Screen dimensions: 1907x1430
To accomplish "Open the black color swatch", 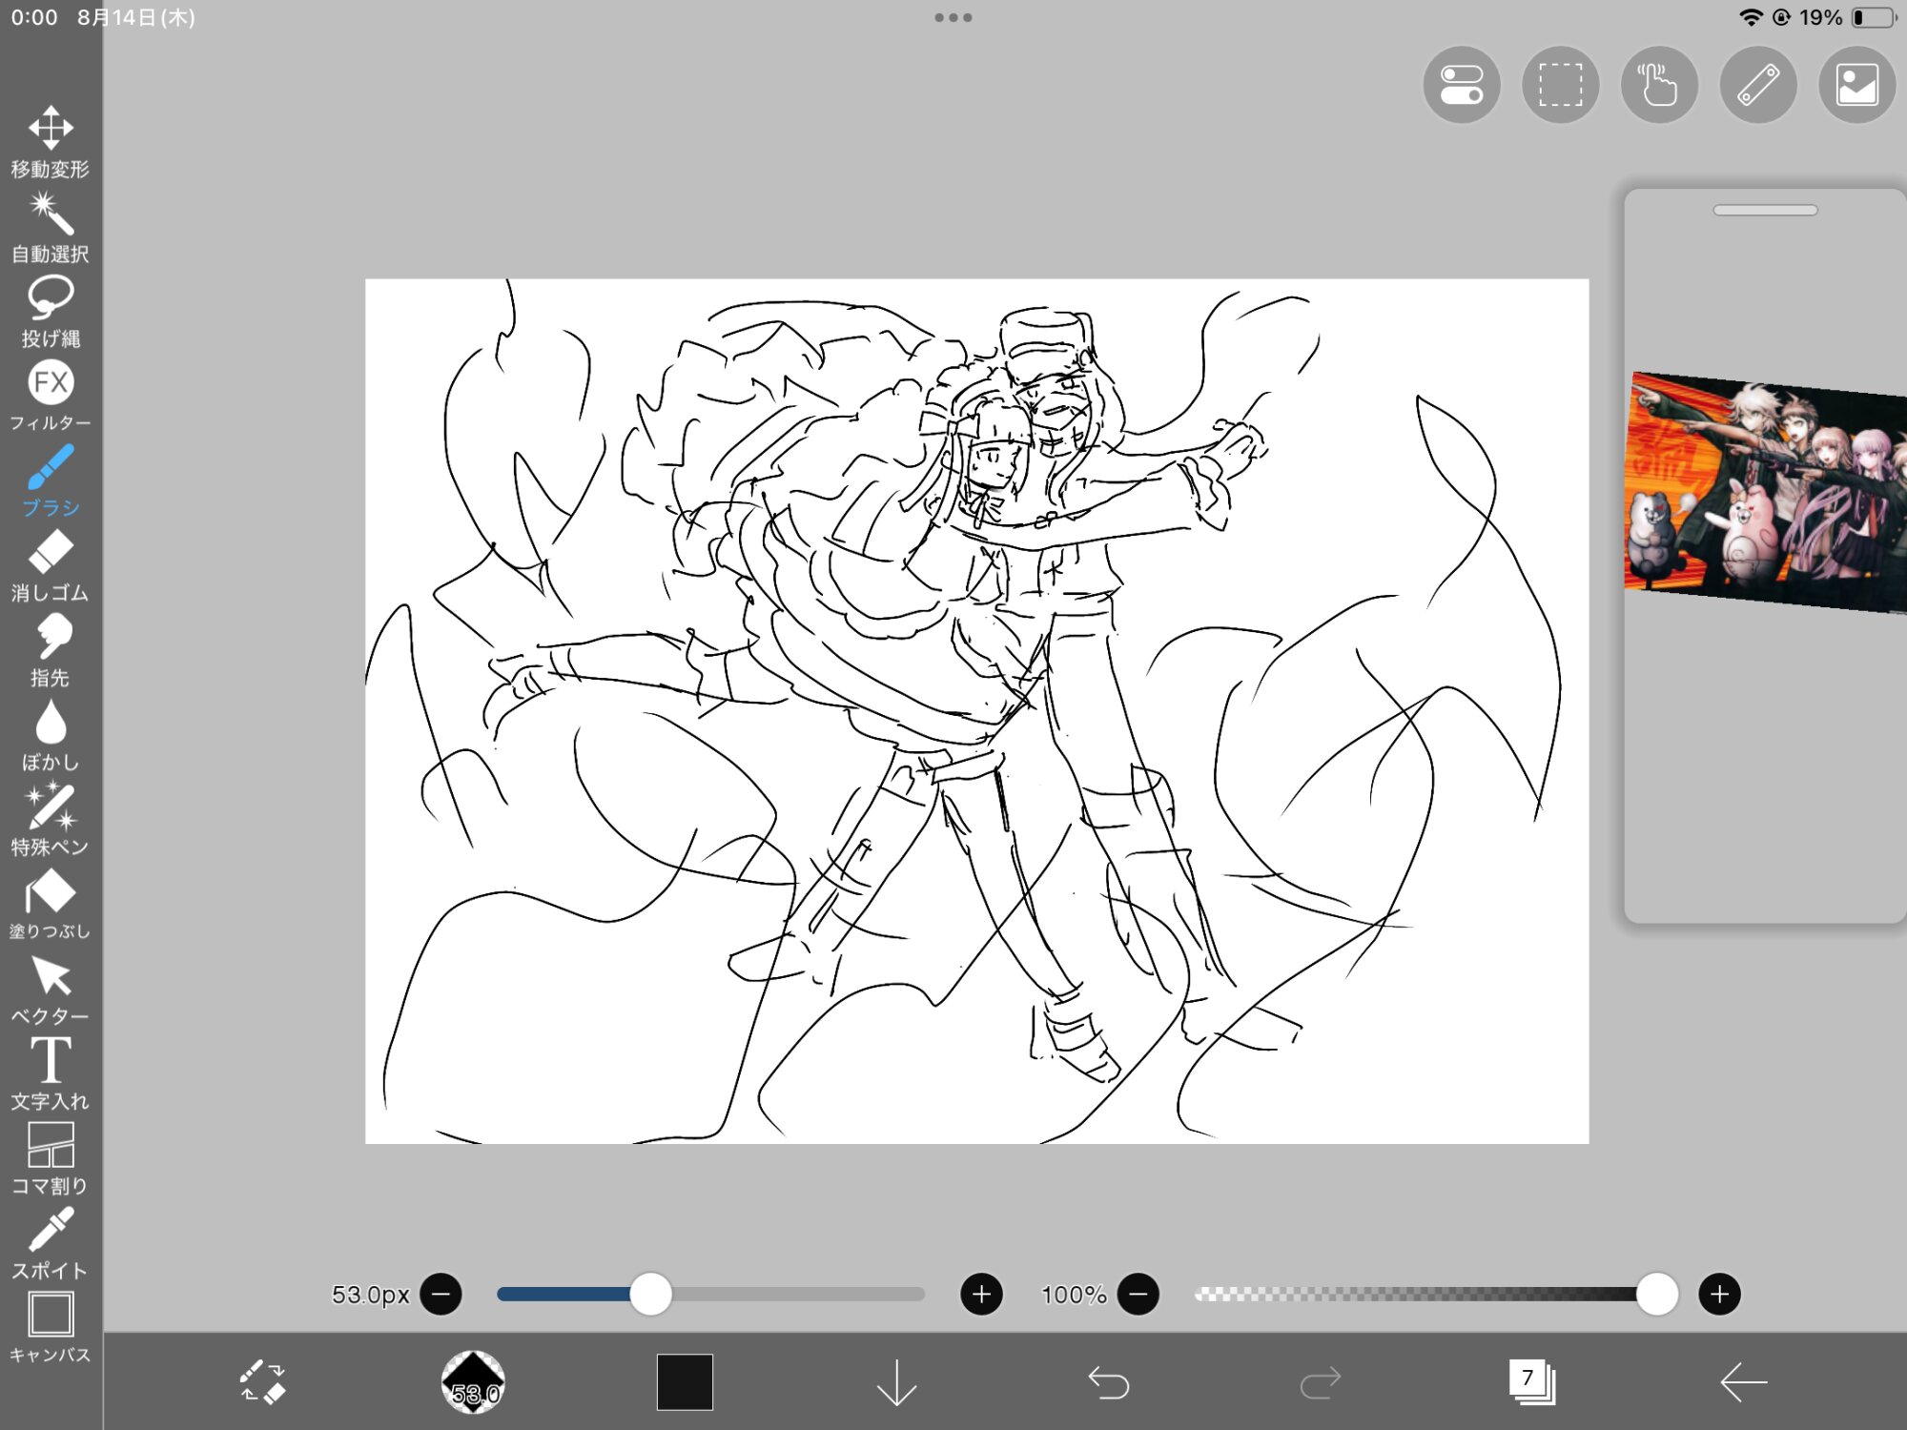I will pyautogui.click(x=685, y=1381).
